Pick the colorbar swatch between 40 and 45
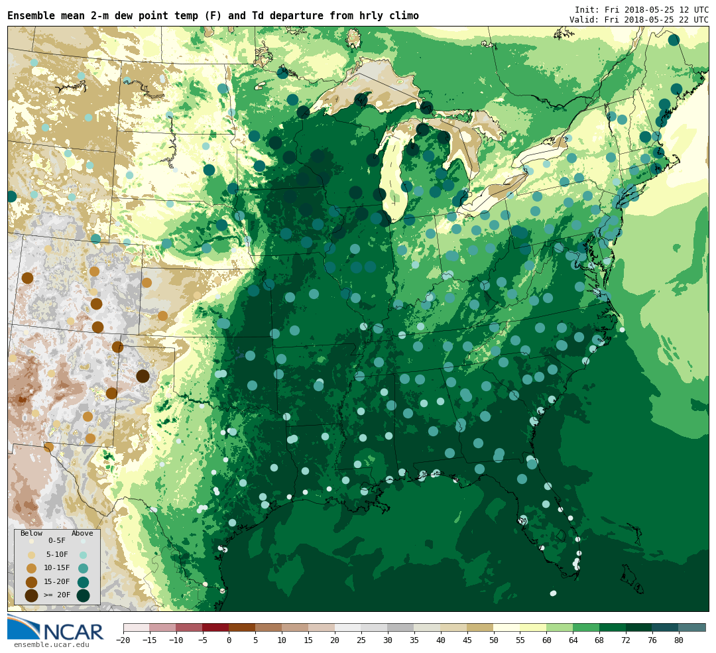 pyautogui.click(x=454, y=627)
